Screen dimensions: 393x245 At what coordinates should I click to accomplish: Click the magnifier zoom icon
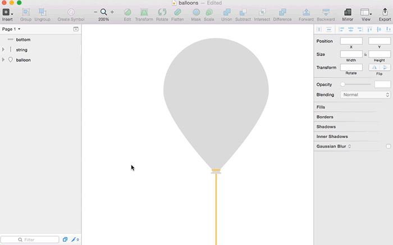point(103,12)
